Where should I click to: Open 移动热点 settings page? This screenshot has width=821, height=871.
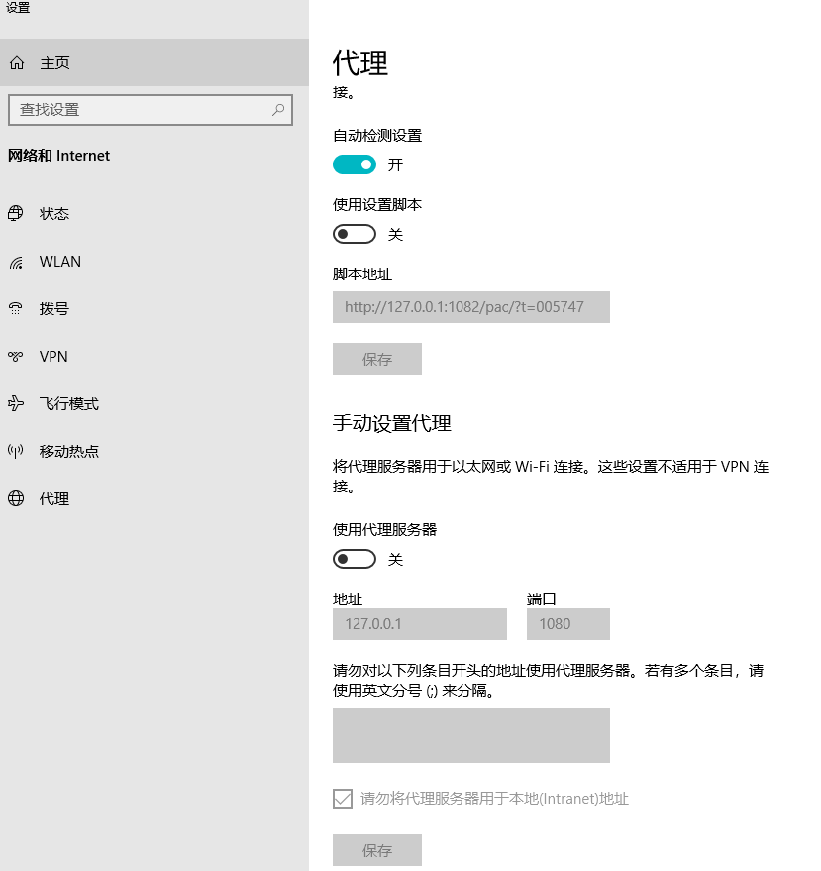pyautogui.click(x=154, y=451)
